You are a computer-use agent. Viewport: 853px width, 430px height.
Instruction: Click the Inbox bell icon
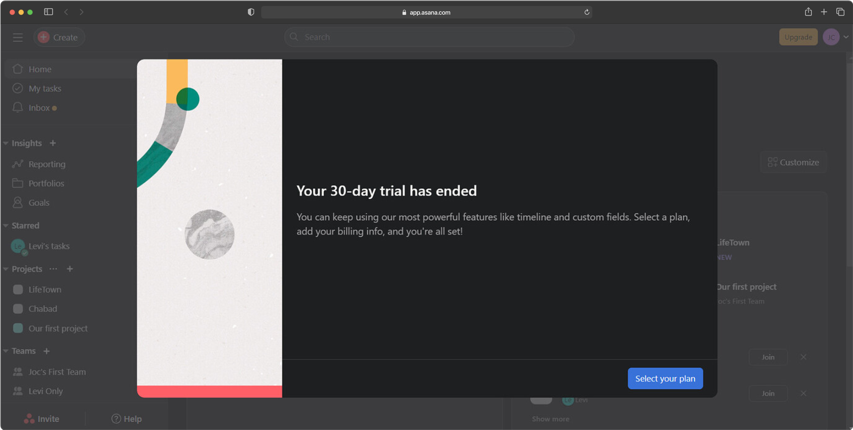(x=18, y=107)
